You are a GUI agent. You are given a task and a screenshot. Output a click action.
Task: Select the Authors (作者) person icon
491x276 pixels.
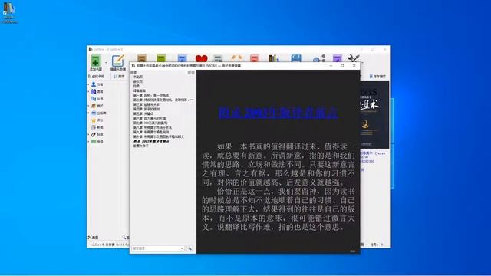point(94,84)
